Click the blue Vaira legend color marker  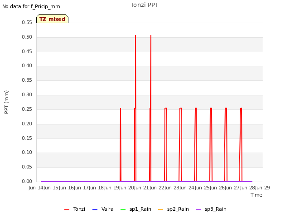(95, 210)
